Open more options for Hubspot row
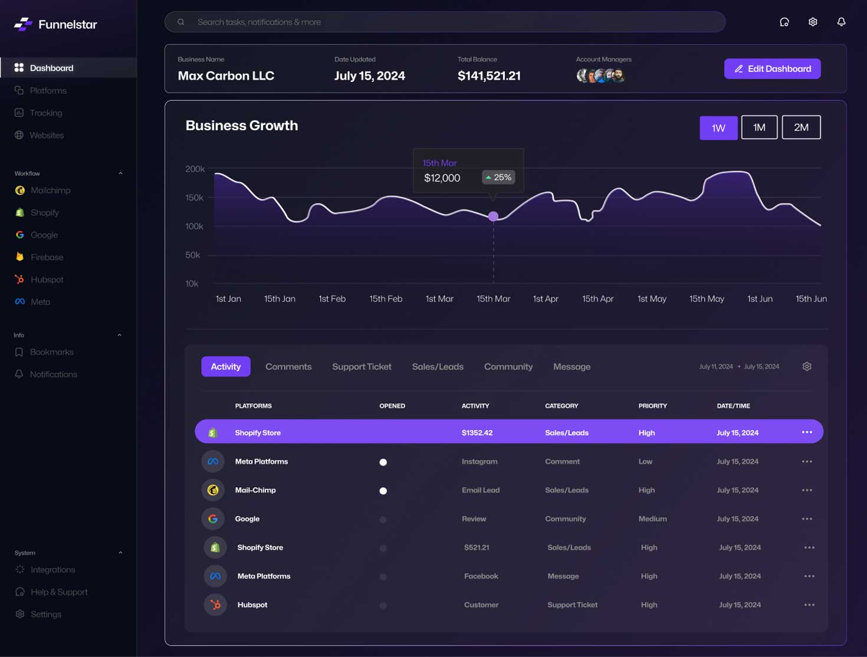867x657 pixels. point(809,605)
